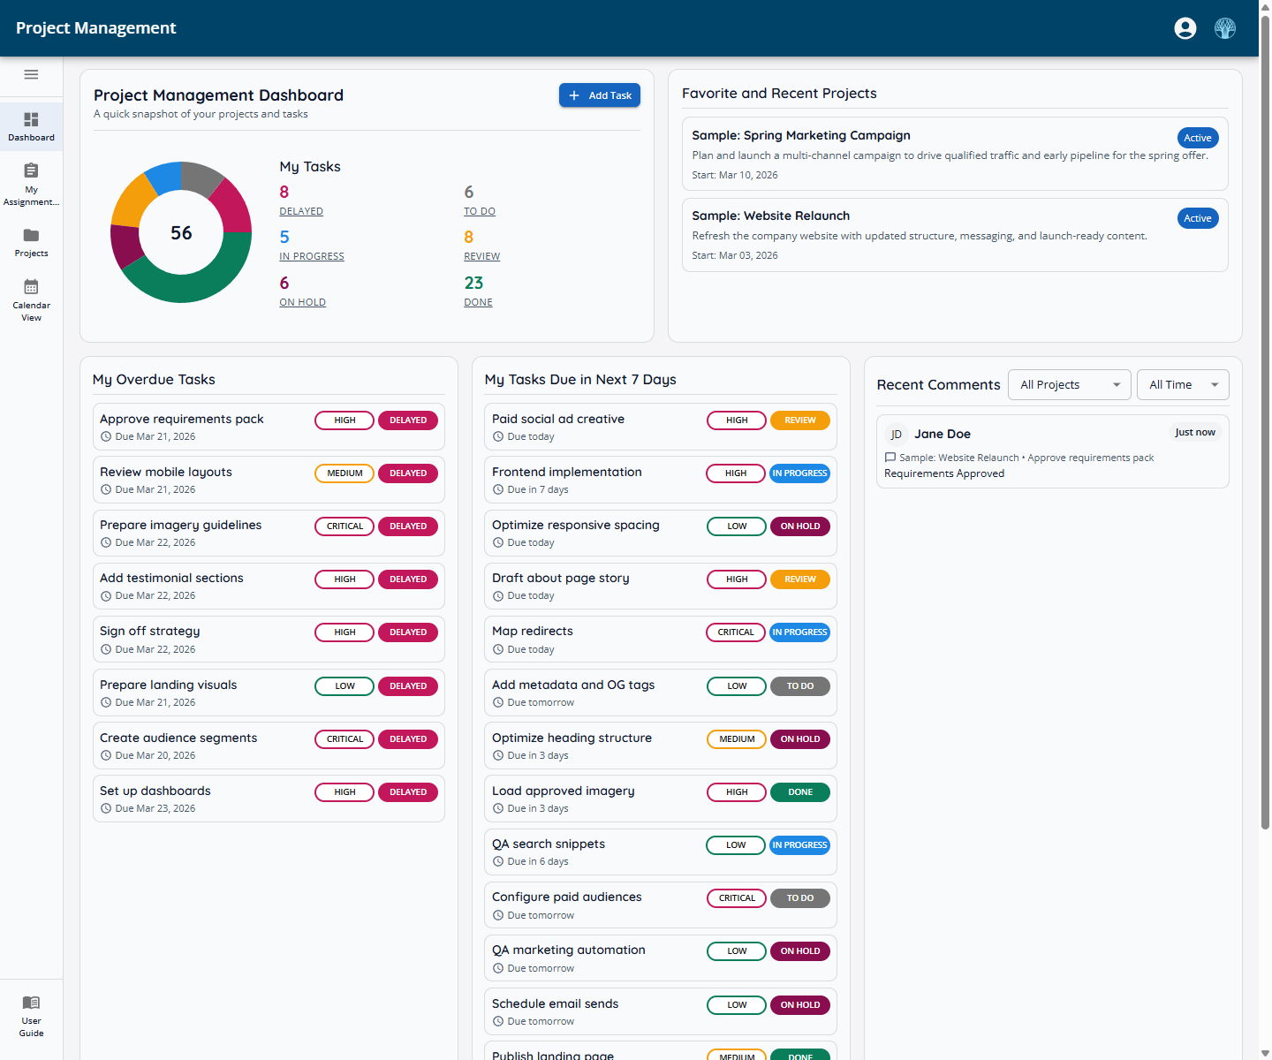Open Approve requirements pack overdue task
Image resolution: width=1272 pixels, height=1060 pixels.
point(269,427)
